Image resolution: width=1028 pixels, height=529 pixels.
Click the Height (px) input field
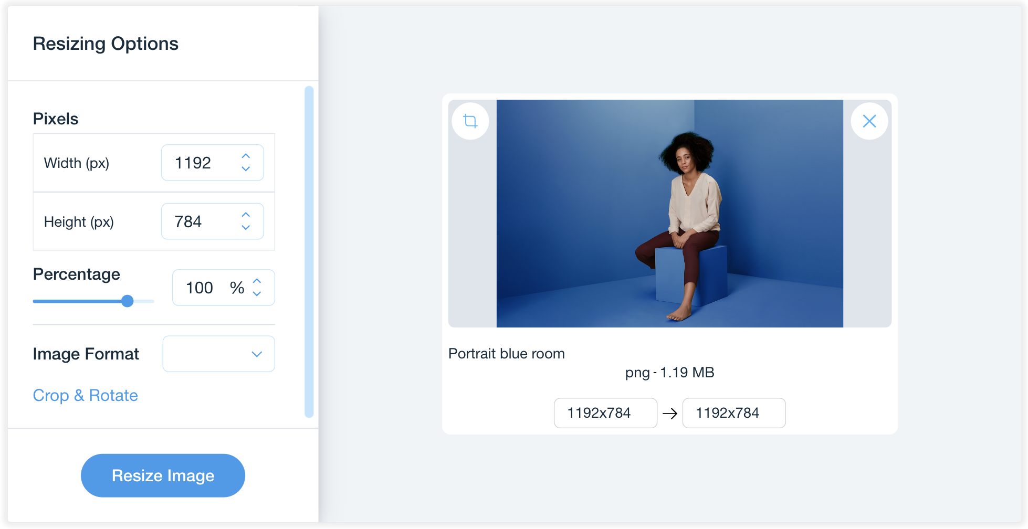(200, 222)
